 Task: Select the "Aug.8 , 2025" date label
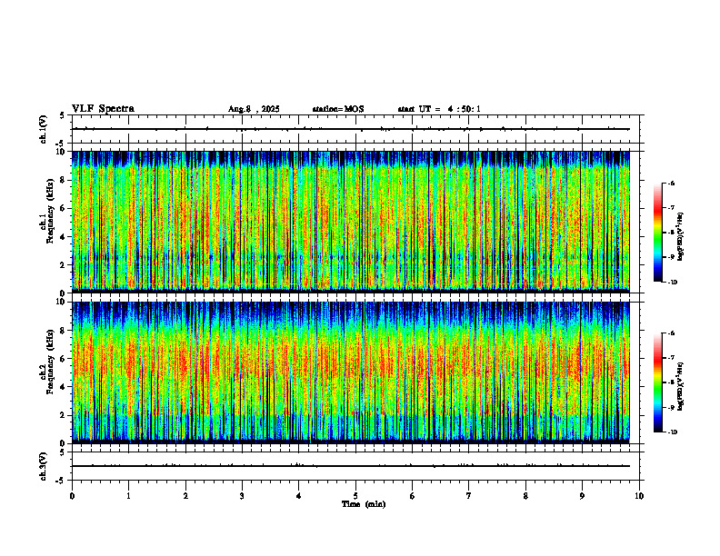coord(254,109)
